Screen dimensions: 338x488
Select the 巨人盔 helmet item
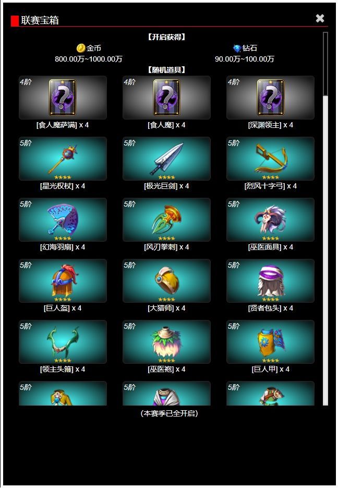[63, 280]
